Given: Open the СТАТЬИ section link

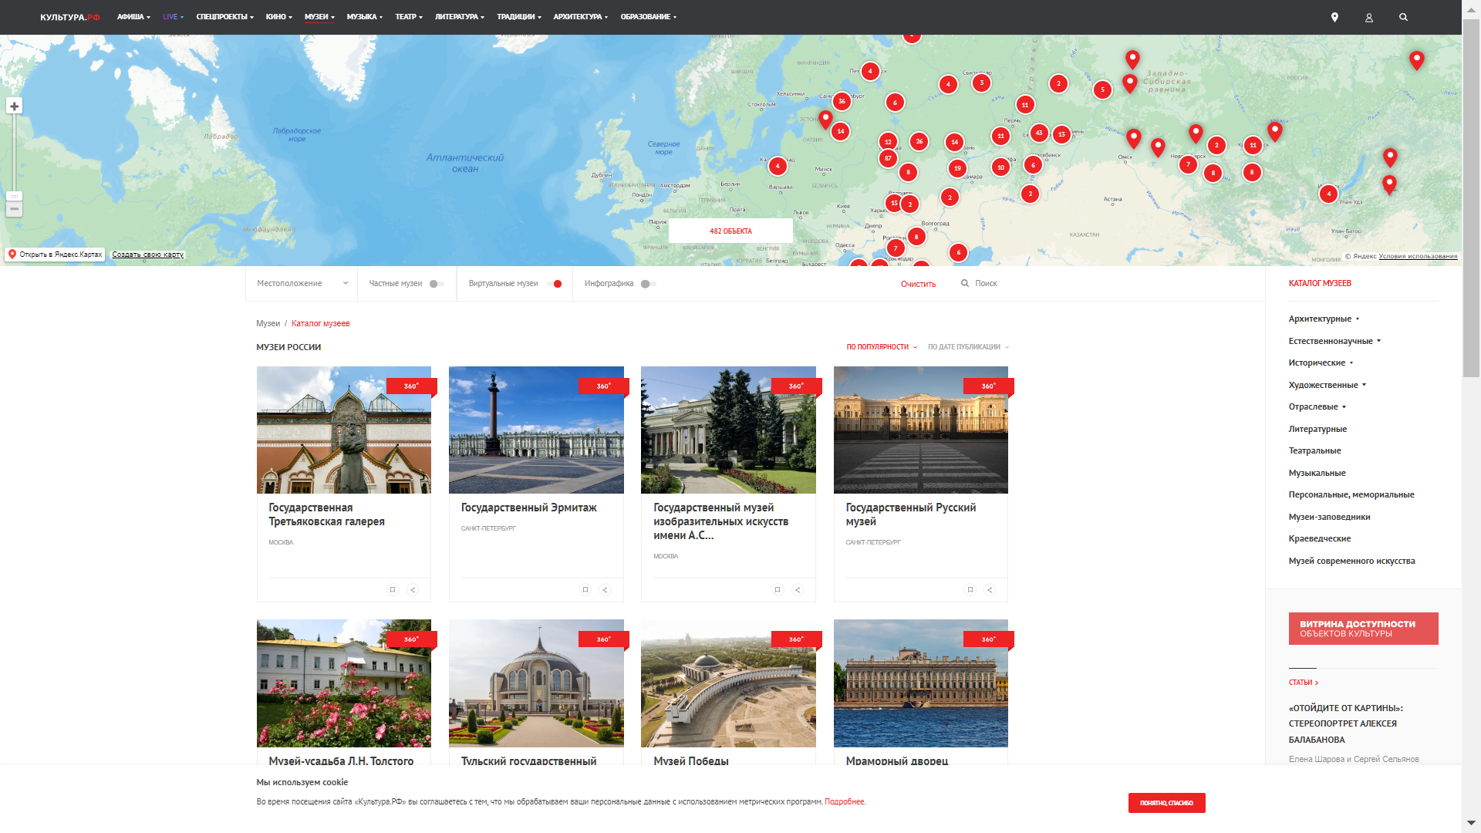Looking at the screenshot, I should [1303, 683].
